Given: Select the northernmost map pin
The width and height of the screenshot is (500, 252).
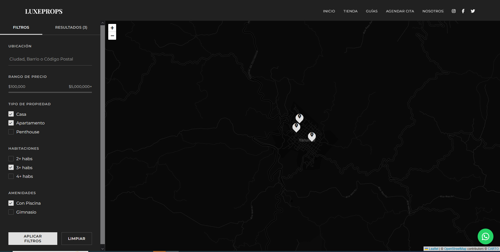Looking at the screenshot, I should pos(299,118).
